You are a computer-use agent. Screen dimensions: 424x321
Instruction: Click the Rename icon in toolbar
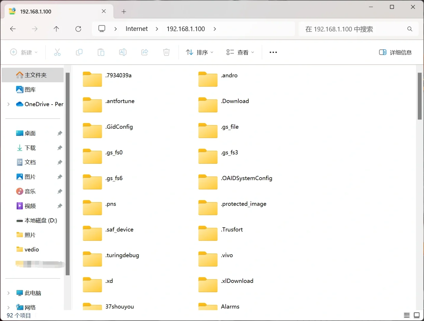pos(123,52)
